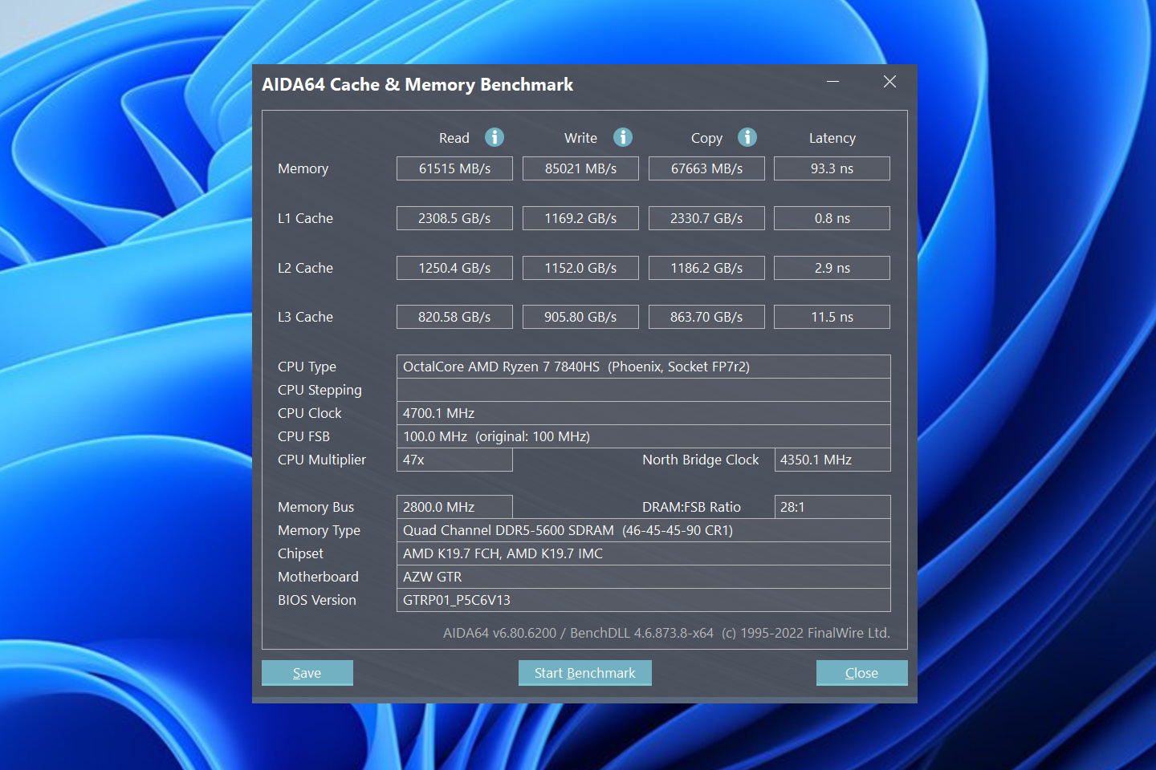This screenshot has width=1156, height=770.
Task: Click the DRAM:FSB Ratio field 28:1
Action: 832,507
